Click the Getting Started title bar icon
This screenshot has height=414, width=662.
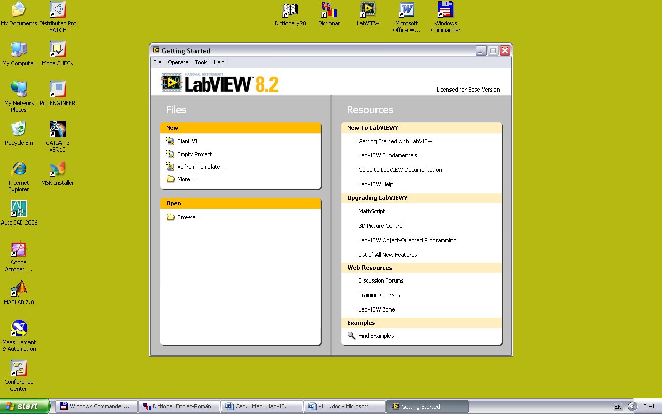tap(156, 50)
